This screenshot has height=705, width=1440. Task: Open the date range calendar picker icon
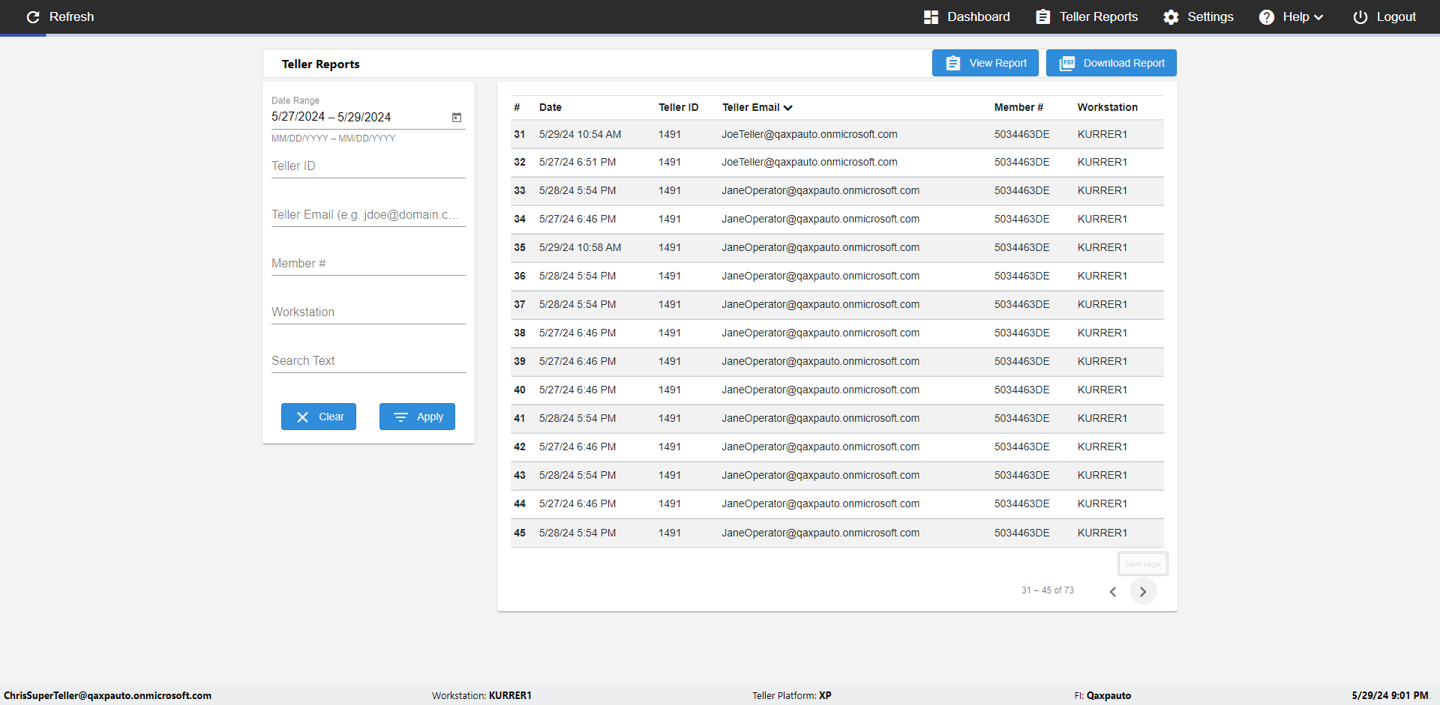click(457, 117)
